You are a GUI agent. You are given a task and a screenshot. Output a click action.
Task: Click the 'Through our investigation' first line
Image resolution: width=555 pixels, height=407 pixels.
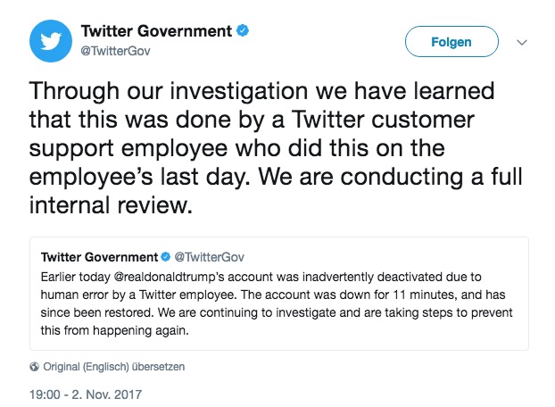[262, 91]
